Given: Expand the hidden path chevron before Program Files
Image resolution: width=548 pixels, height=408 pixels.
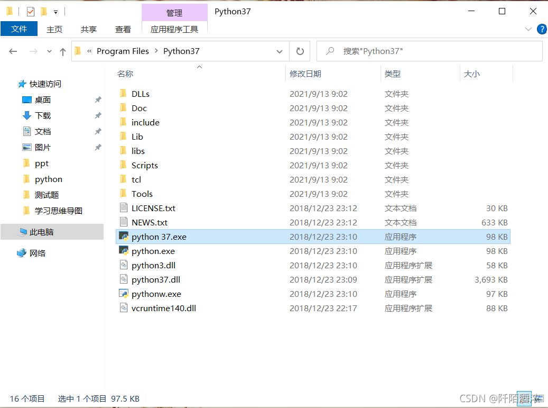Looking at the screenshot, I should pos(89,51).
